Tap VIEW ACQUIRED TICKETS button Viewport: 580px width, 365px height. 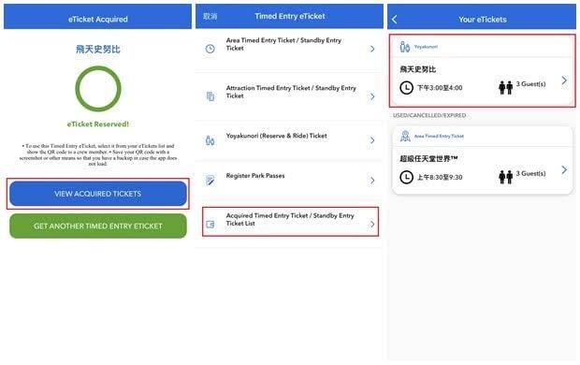tap(98, 194)
